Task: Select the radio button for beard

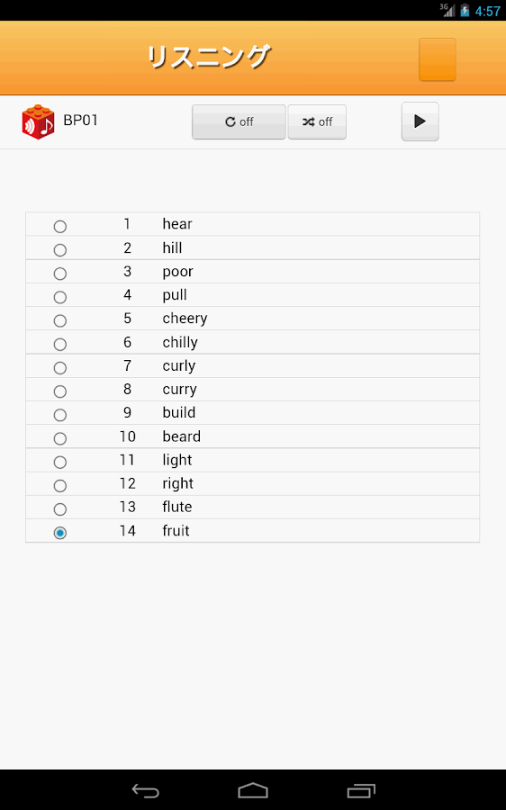Action: click(60, 438)
